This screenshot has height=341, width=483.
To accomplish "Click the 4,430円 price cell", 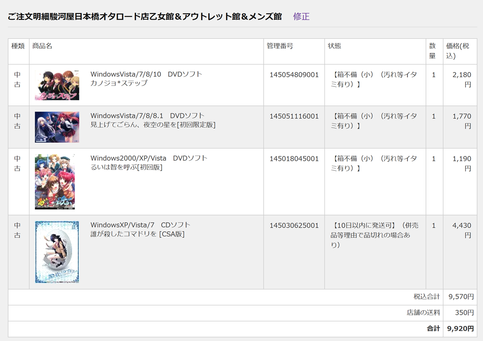I will point(462,230).
